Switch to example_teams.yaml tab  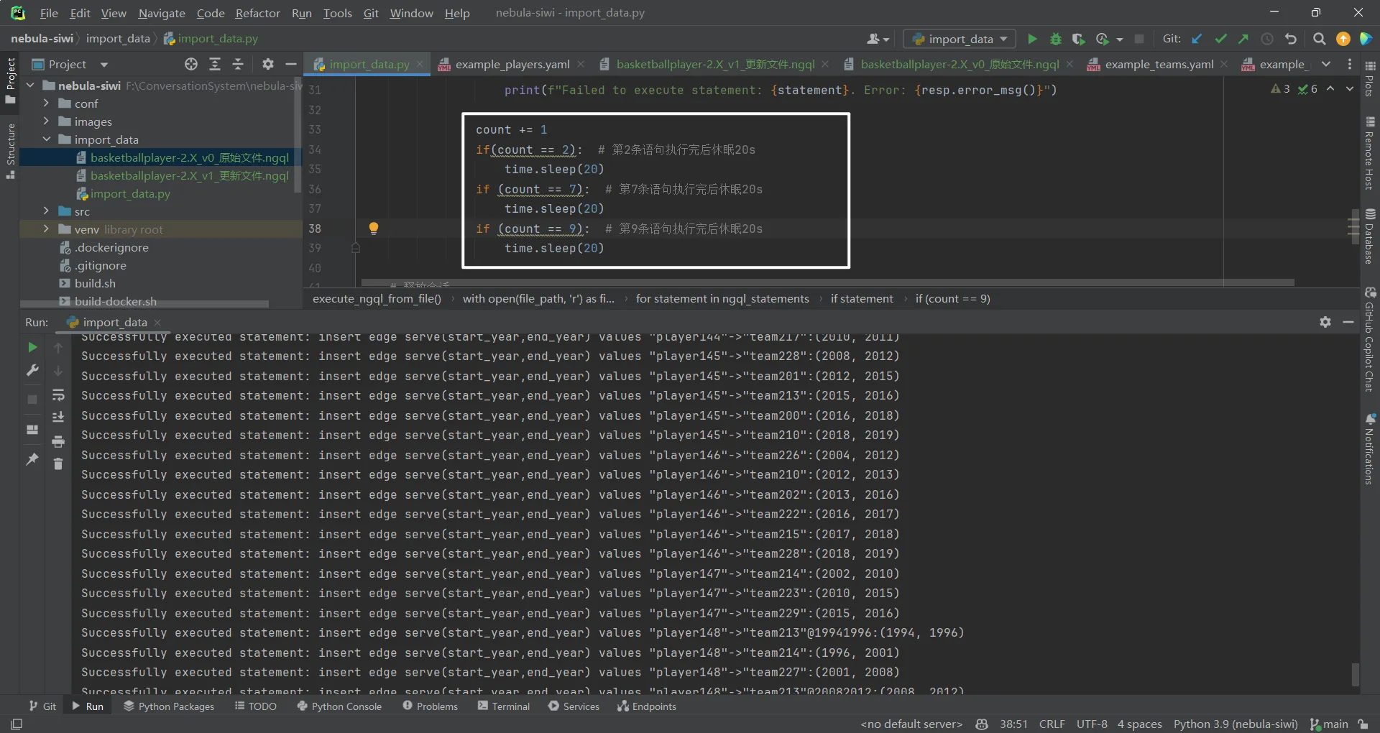(1159, 64)
